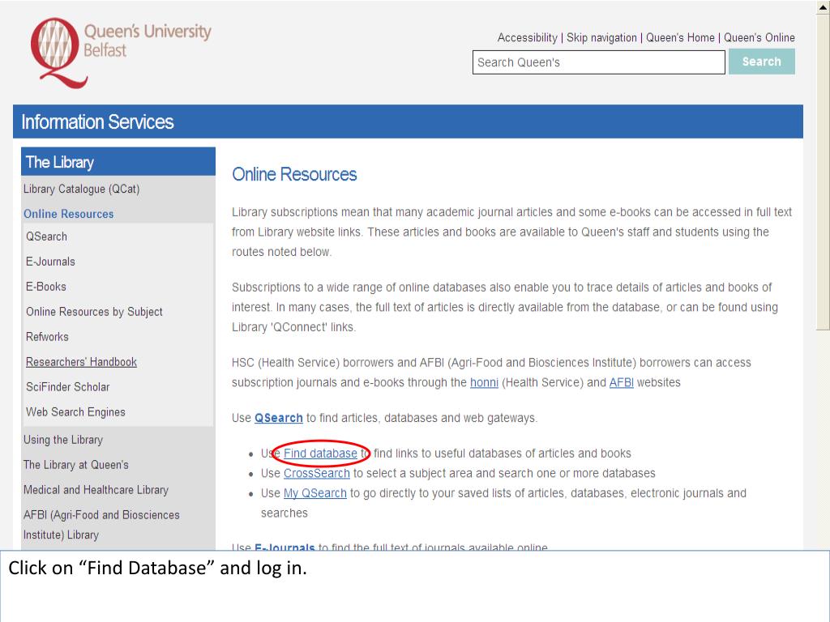Click Skip navigation link
830x622 pixels.
pos(602,37)
